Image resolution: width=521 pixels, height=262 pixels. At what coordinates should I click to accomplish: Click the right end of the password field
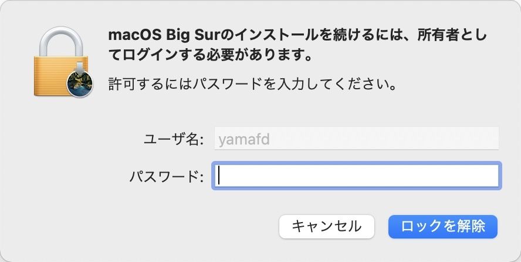[x=492, y=176]
